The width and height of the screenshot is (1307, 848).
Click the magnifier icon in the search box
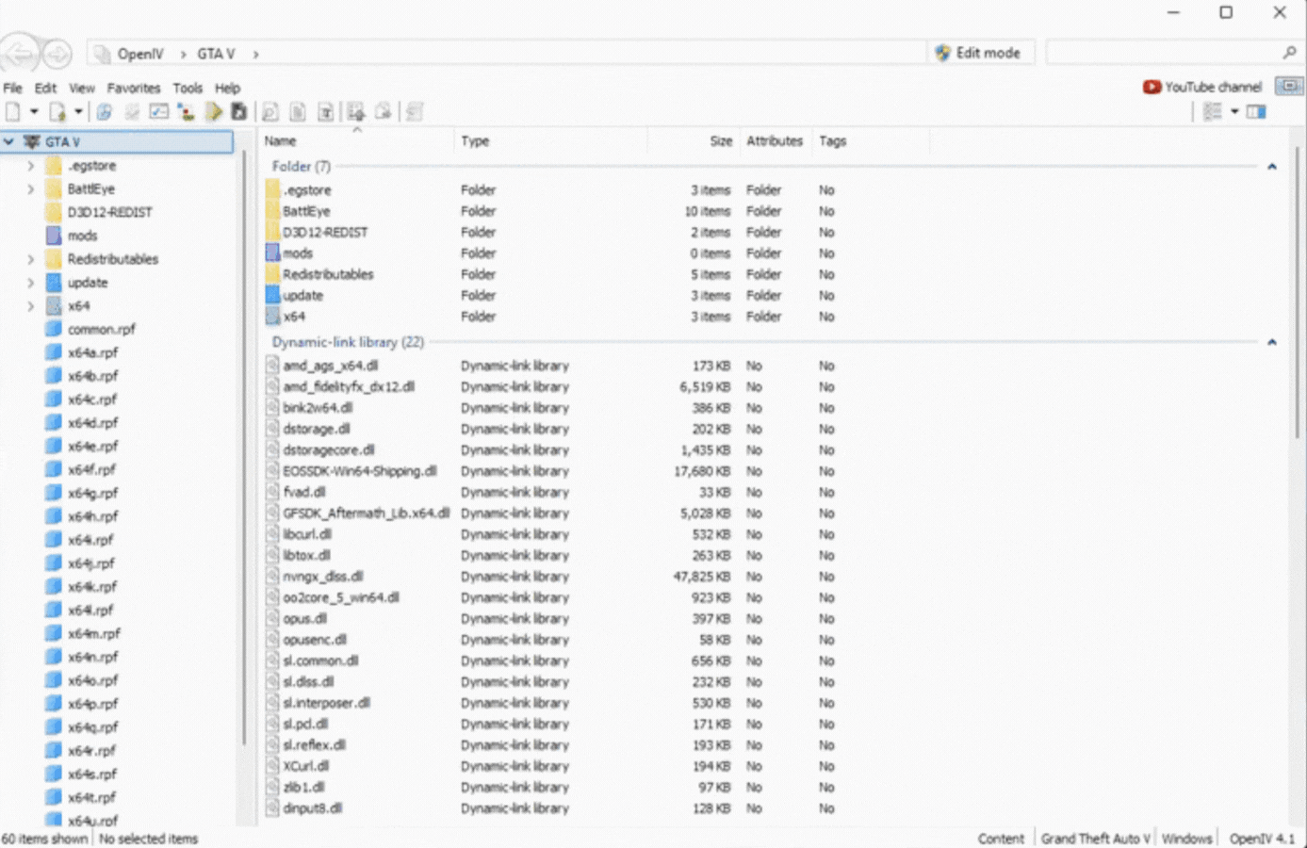click(x=1289, y=53)
